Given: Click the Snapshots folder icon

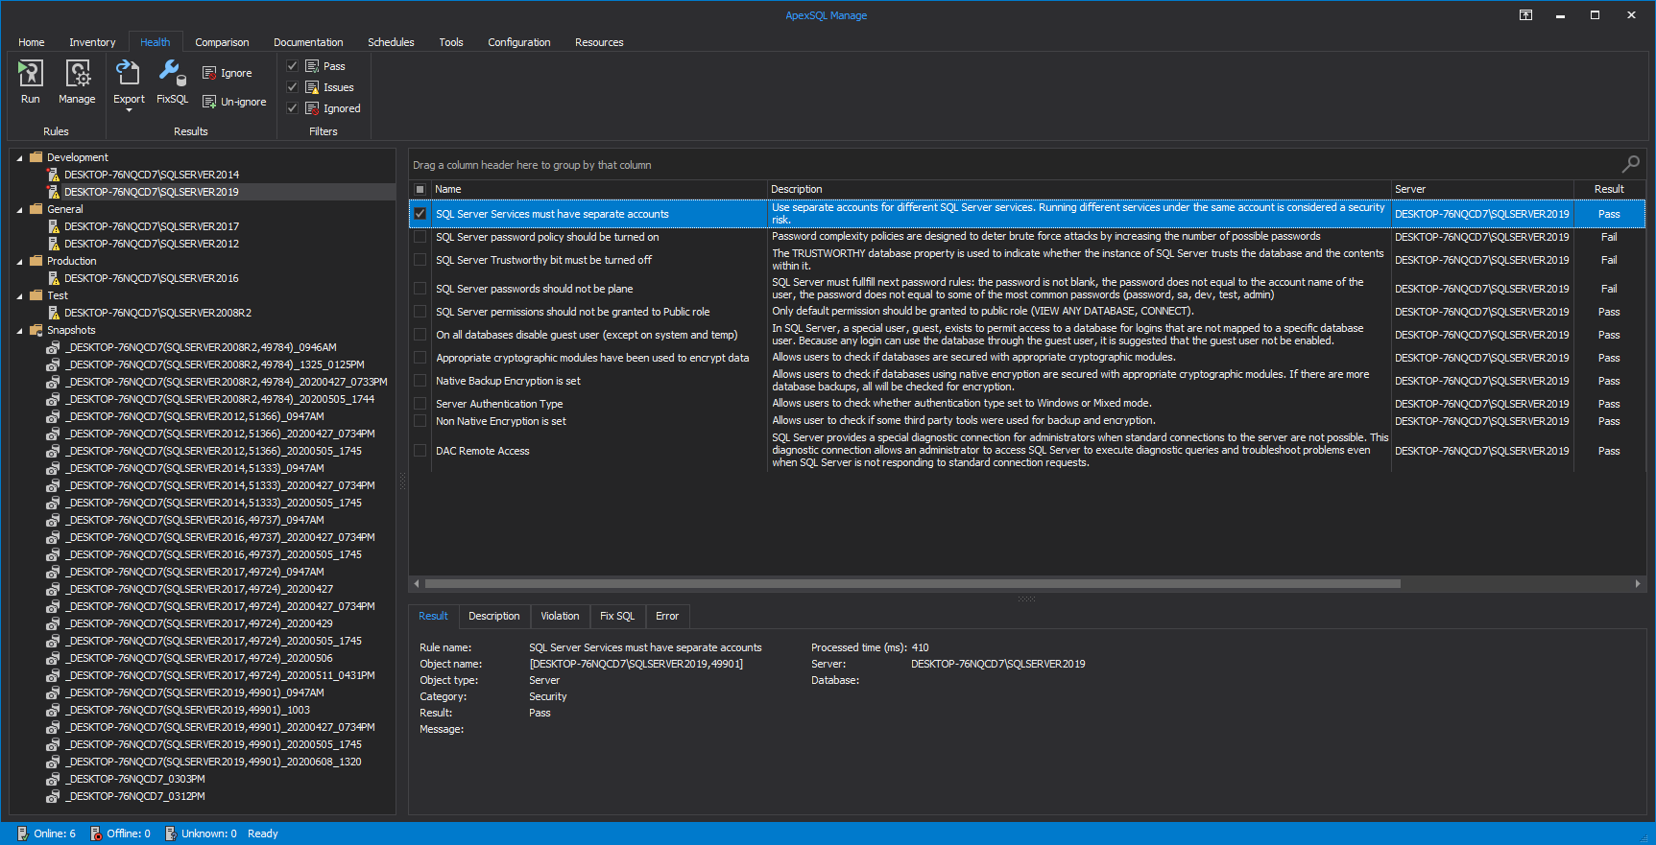Looking at the screenshot, I should coord(36,330).
